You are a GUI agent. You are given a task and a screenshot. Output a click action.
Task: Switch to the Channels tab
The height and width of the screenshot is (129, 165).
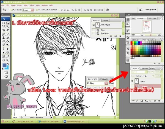(144, 68)
